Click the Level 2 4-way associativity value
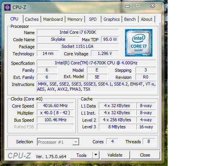Screen dimensions: 208x166 [146, 120]
